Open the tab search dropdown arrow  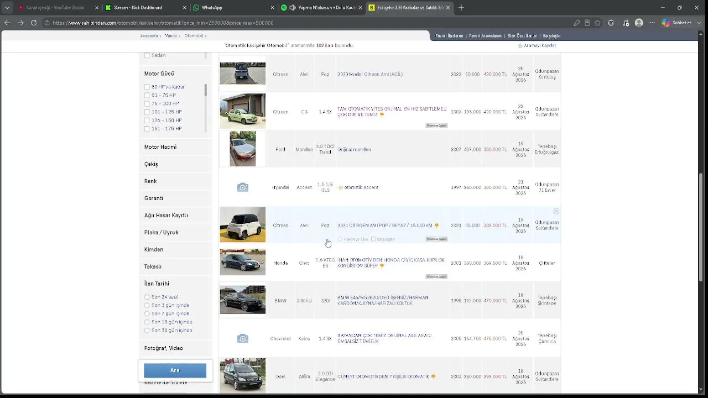pyautogui.click(x=7, y=8)
